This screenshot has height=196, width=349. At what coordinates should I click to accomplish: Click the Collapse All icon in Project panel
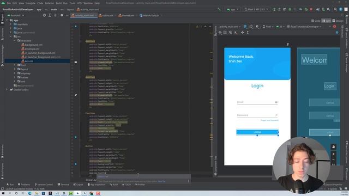pyautogui.click(x=55, y=15)
